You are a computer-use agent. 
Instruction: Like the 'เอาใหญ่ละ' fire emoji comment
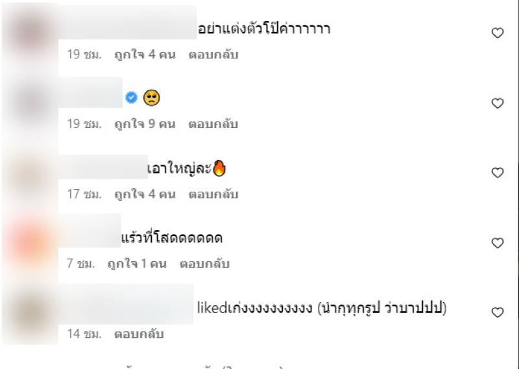click(x=498, y=173)
